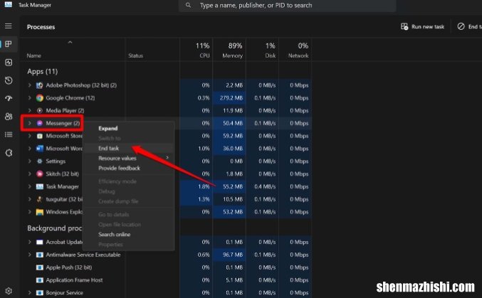
Task: Sort by the Network column header
Action: pyautogui.click(x=295, y=50)
